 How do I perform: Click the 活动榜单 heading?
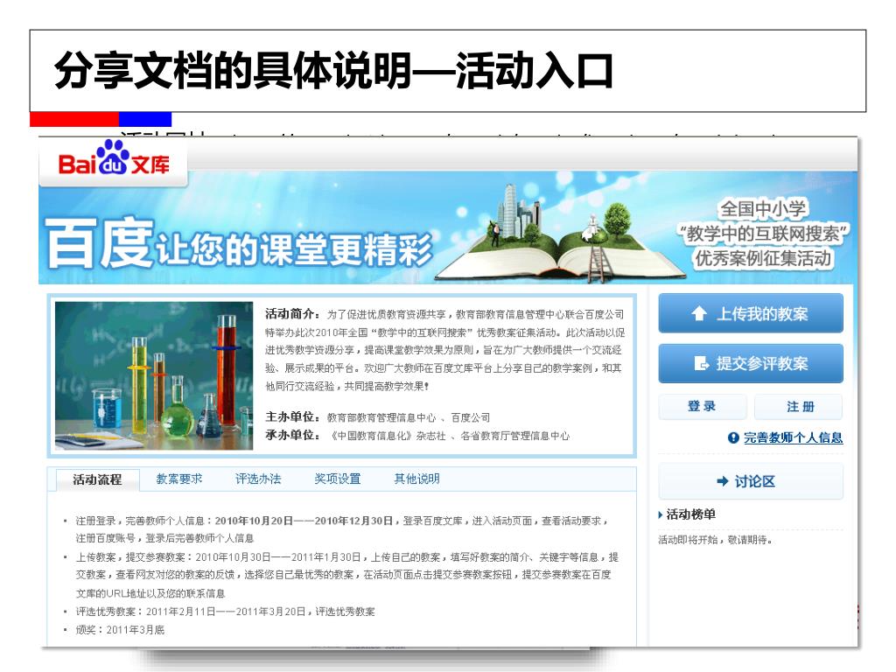click(x=691, y=514)
